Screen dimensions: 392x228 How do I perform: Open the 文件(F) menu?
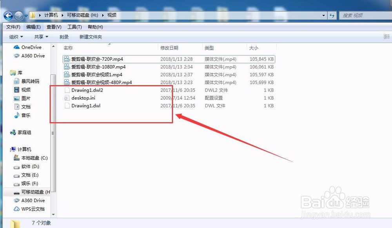tap(13, 27)
